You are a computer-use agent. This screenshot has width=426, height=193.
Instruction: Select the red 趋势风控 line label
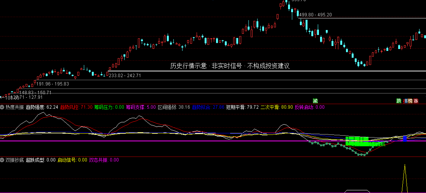pos(69,107)
